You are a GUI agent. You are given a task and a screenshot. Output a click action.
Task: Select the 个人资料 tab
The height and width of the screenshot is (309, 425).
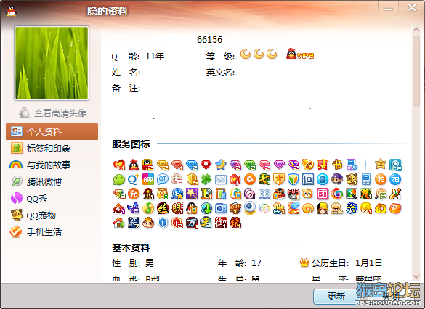pyautogui.click(x=52, y=131)
